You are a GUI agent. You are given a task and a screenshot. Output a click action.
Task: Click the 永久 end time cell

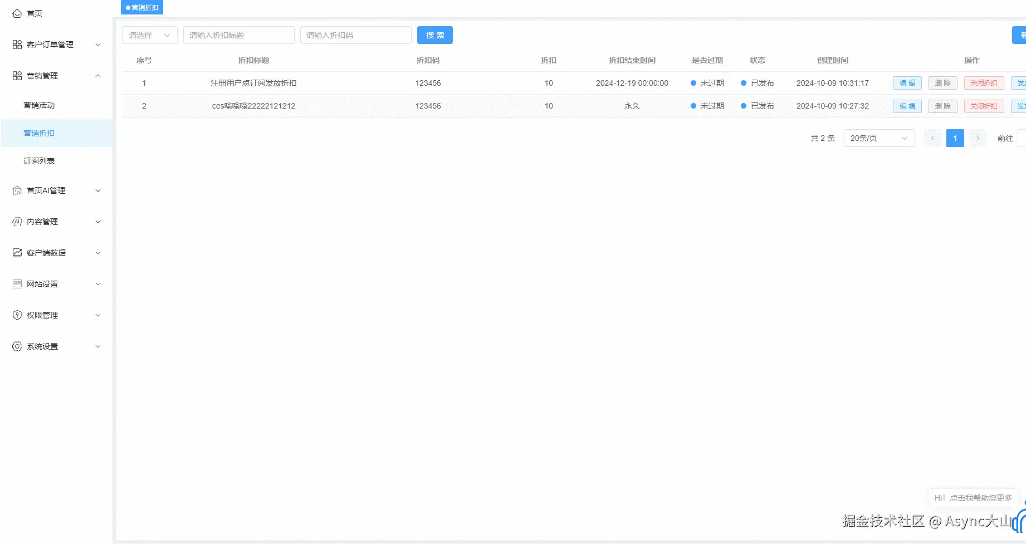tap(632, 106)
